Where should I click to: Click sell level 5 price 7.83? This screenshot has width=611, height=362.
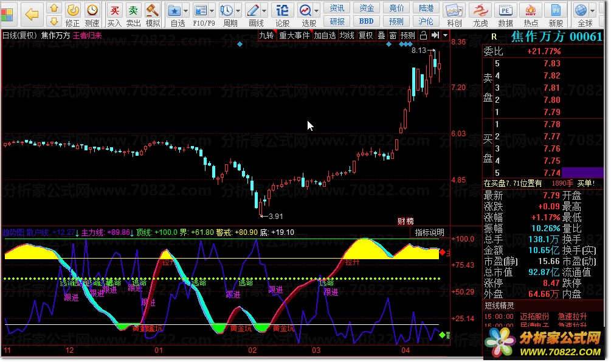pyautogui.click(x=552, y=63)
